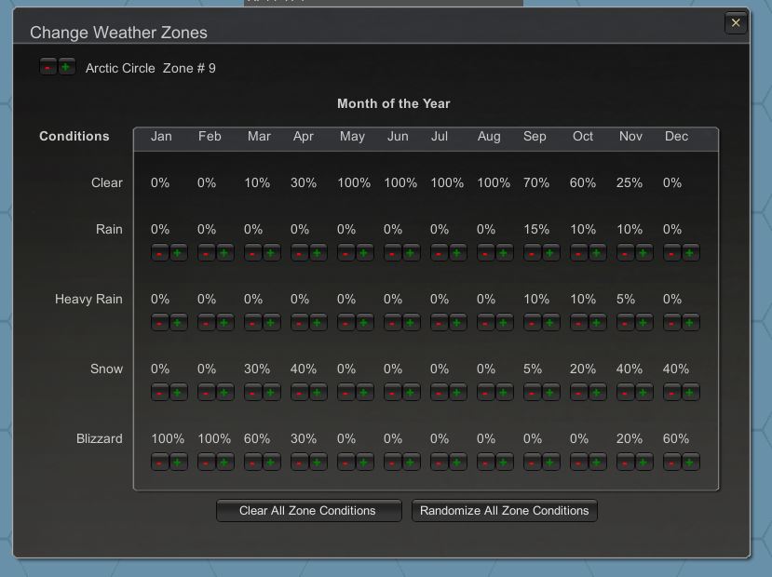Screen dimensions: 772x577
Task: Click the Snow row label
Action: pos(106,369)
